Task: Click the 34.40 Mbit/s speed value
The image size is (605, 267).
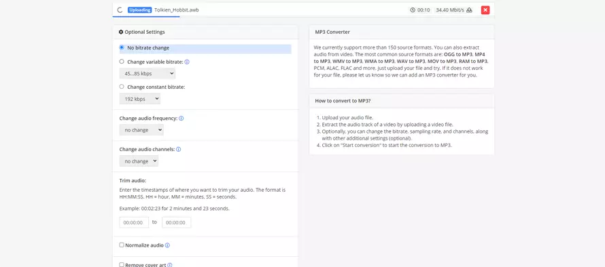Action: 450,10
